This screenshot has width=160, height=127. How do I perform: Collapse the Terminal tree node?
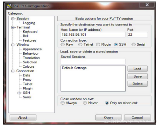[13, 27]
